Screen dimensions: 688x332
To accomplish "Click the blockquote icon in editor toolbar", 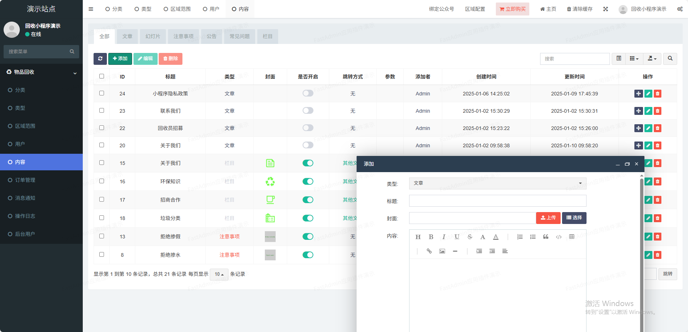I will pos(546,237).
